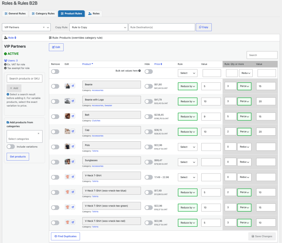Open the Roles tab

[x=94, y=14]
